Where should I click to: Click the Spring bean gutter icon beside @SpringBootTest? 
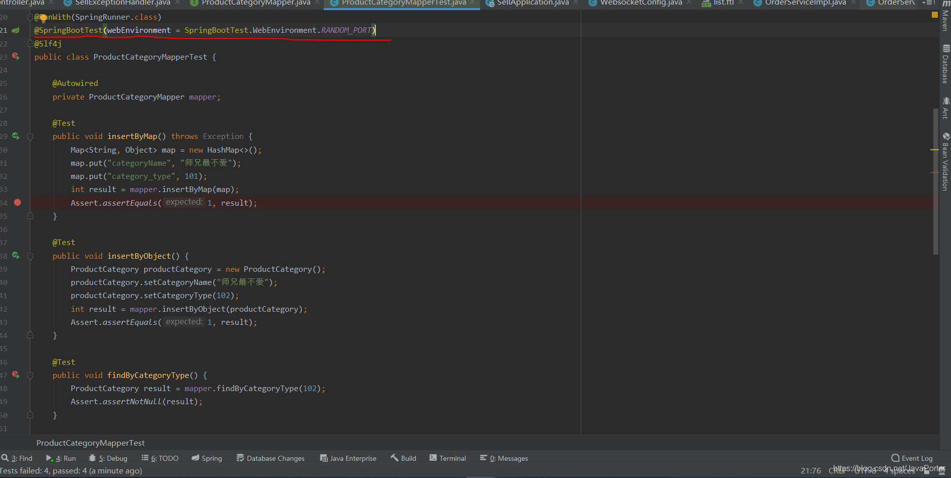pos(16,30)
